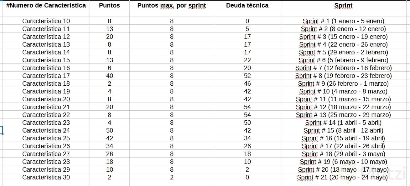Click Deuda técnica value 46
This screenshot has width=410, height=186.
point(247,83)
